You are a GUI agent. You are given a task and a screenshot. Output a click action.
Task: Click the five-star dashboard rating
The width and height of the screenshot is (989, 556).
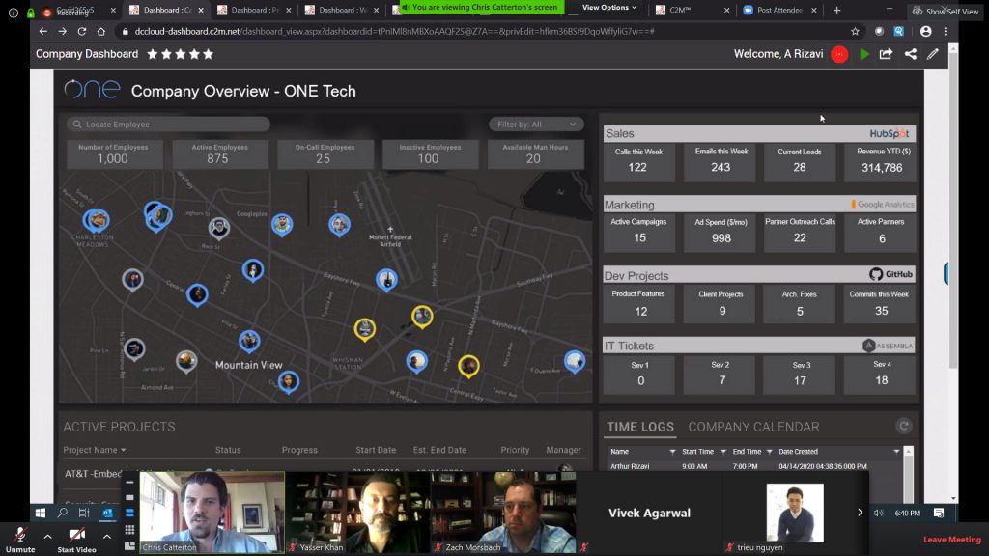click(x=181, y=54)
